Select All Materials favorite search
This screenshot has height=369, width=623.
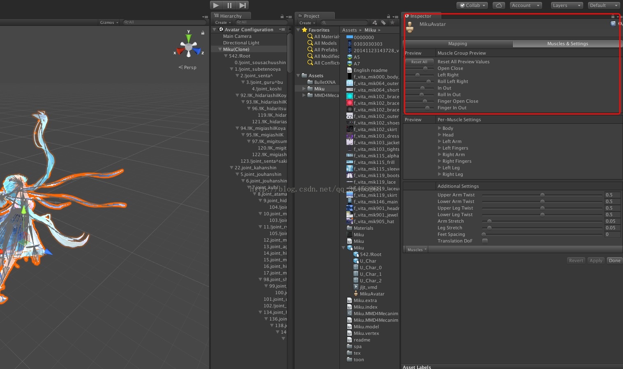[323, 37]
